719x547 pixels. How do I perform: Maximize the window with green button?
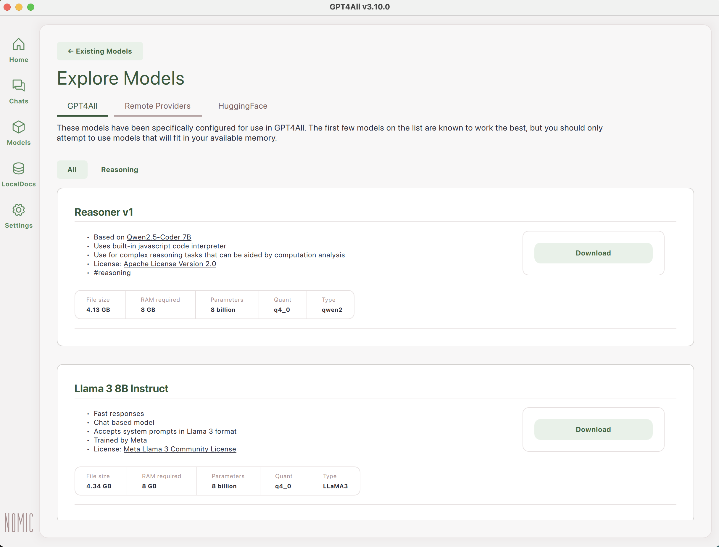[30, 7]
